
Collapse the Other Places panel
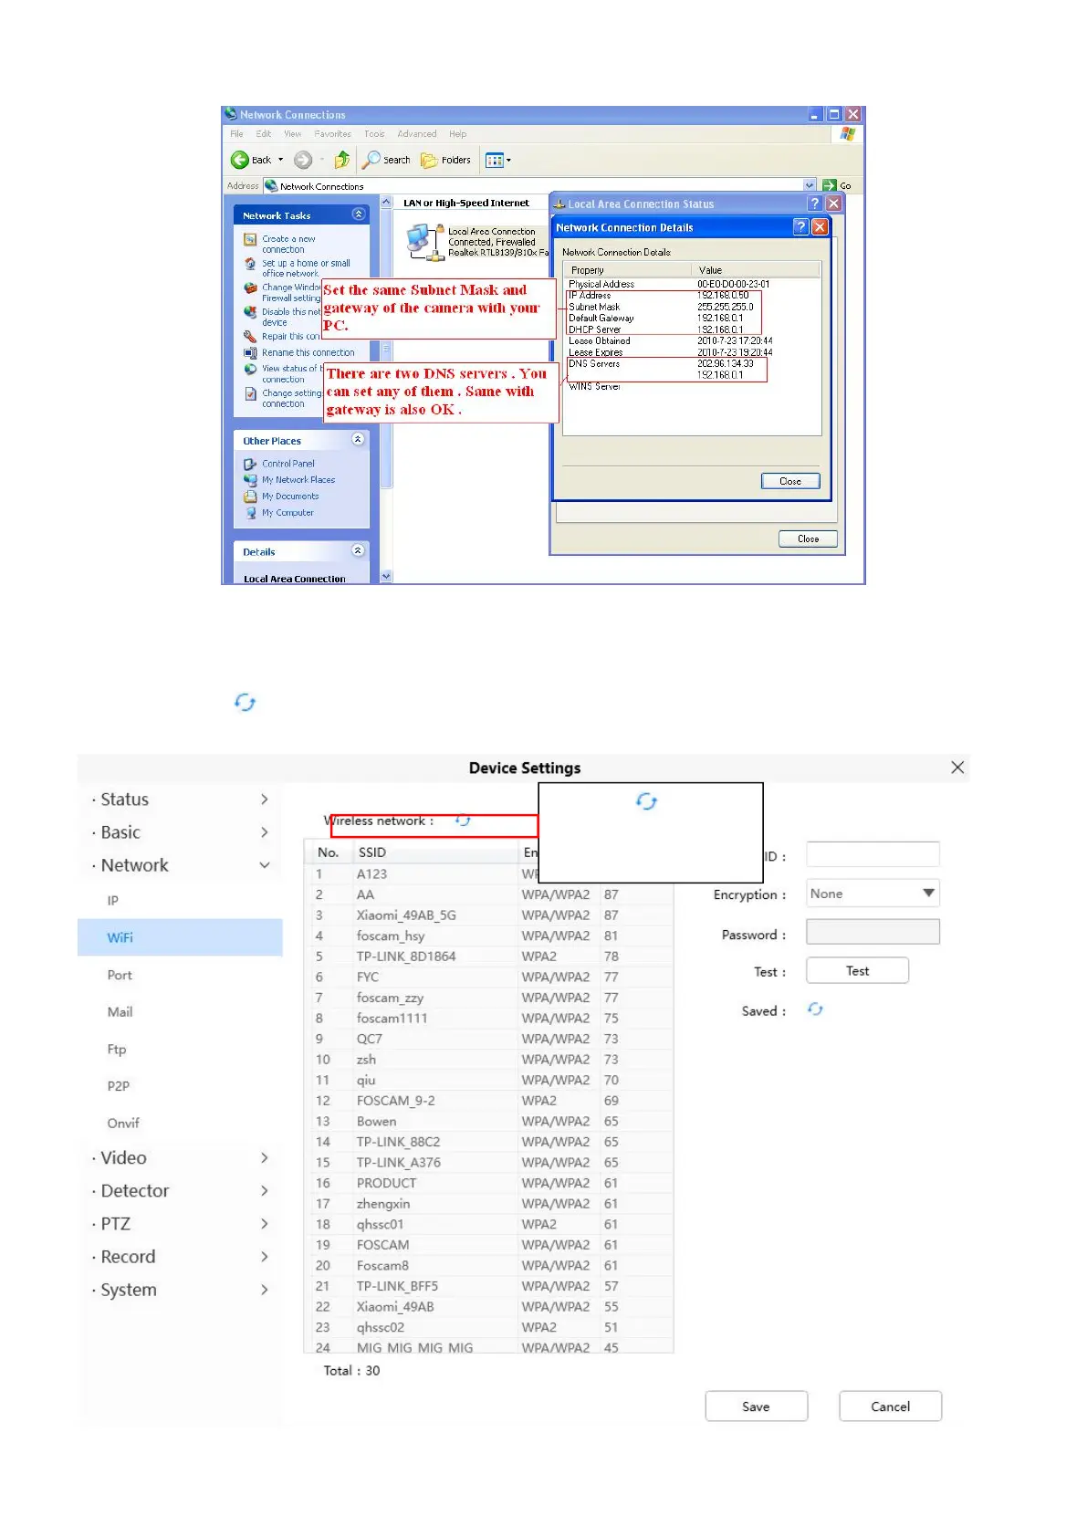pos(358,440)
